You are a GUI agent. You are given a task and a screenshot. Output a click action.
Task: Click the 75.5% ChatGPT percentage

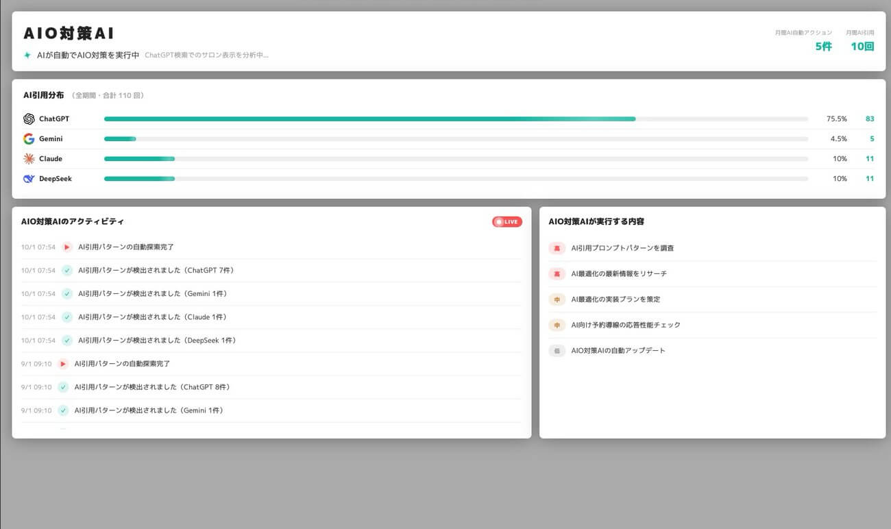(836, 119)
